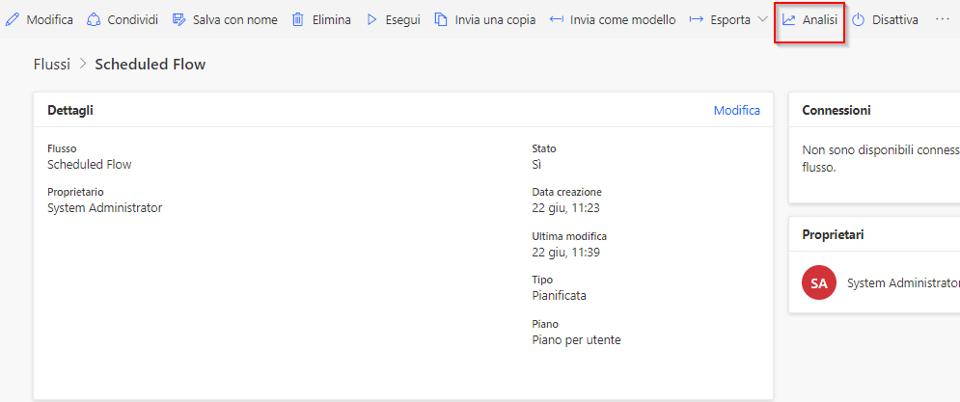
Task: Click the Invia una copia icon
Action: tap(441, 20)
